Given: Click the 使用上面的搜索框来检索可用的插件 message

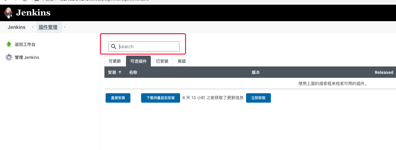Looking at the screenshot, I should pyautogui.click(x=333, y=84).
